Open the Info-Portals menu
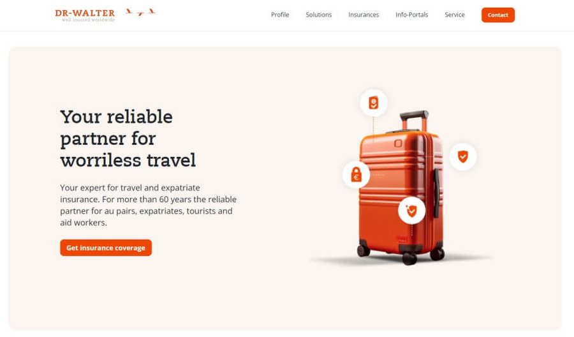The image size is (574, 337). point(412,15)
